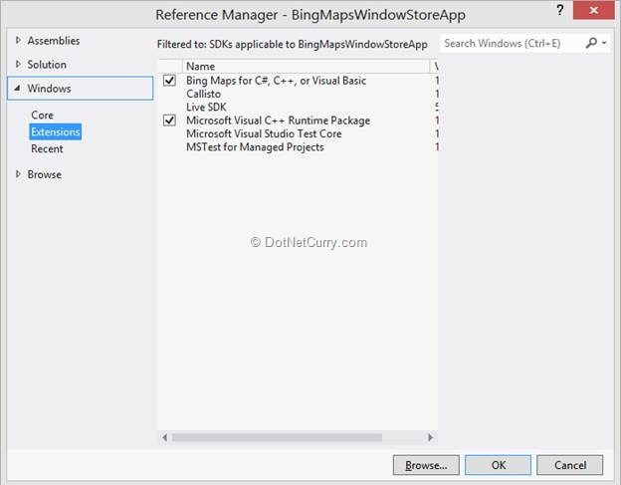The height and width of the screenshot is (485, 621).
Task: Click the Cancel button
Action: [x=570, y=465]
